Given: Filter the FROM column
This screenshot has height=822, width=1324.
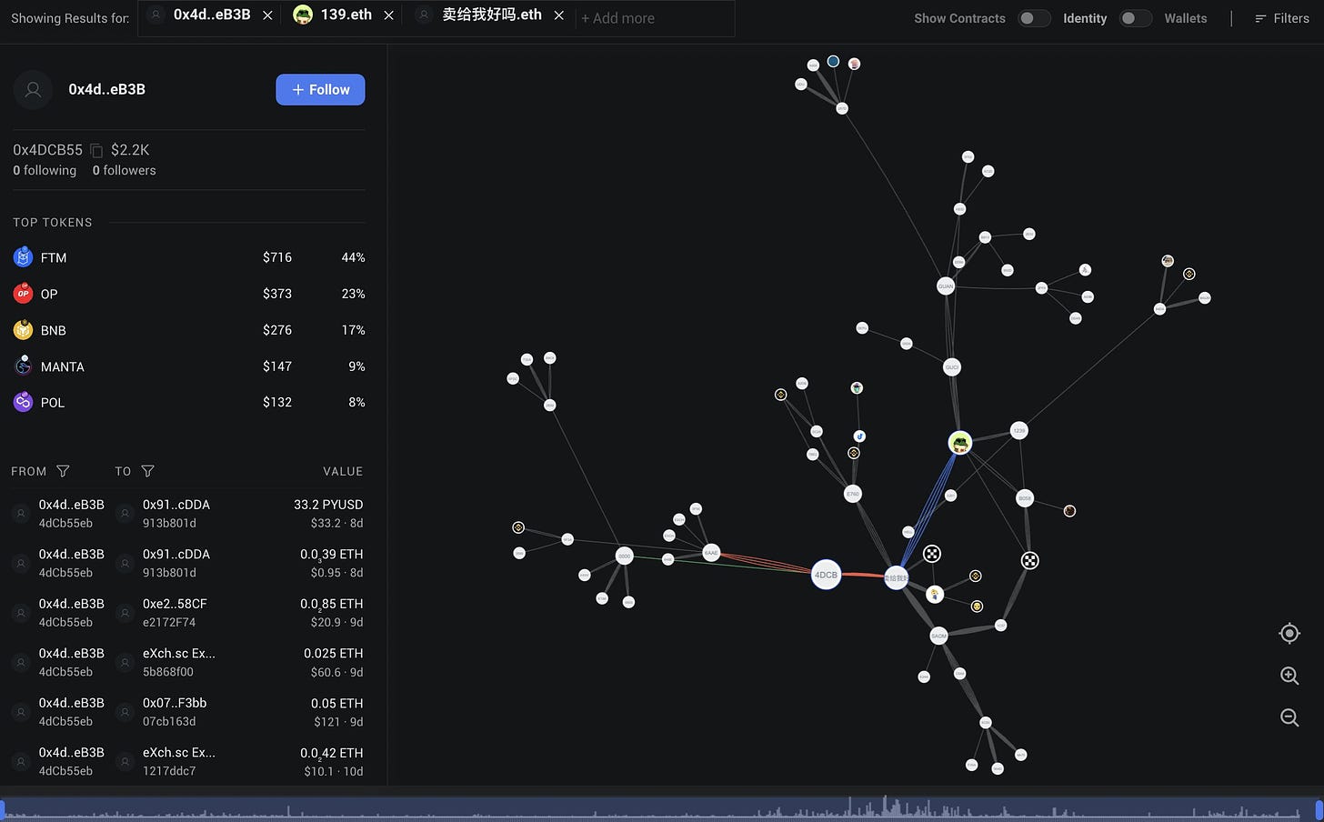Looking at the screenshot, I should [63, 471].
